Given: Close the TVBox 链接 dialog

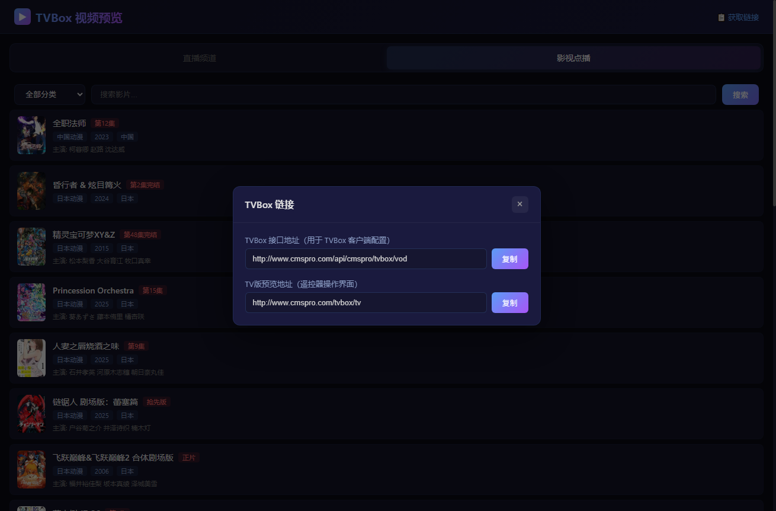Looking at the screenshot, I should point(520,204).
